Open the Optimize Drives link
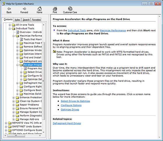Image resolution: width=163 pixels, height=141 pixels. pyautogui.click(x=70, y=110)
